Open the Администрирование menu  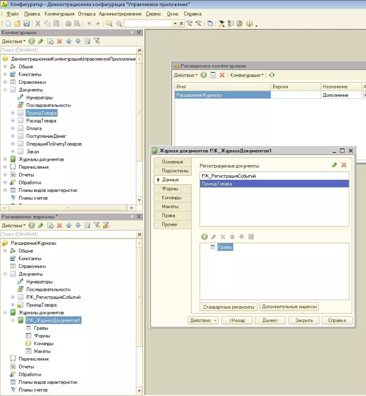click(120, 14)
